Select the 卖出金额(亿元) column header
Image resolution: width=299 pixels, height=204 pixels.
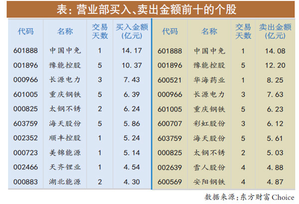pos(274,31)
